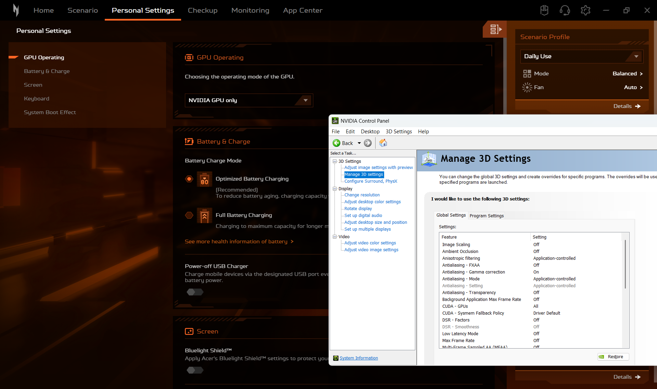The image size is (657, 389).
Task: Click the Predator logo icon
Action: (x=16, y=10)
